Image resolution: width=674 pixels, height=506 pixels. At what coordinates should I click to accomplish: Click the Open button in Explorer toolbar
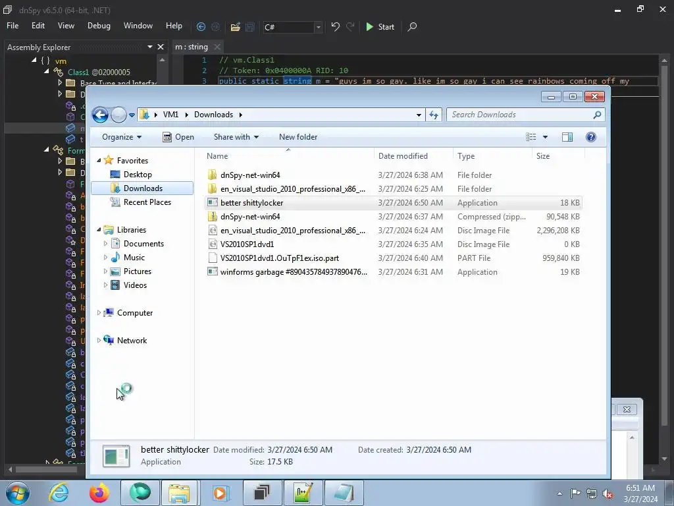point(178,137)
